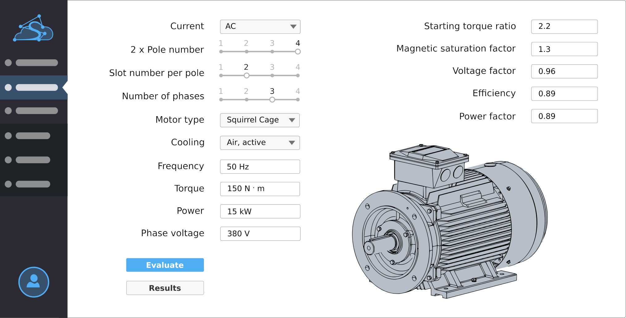Set Number of phases slider to 1

(x=221, y=100)
